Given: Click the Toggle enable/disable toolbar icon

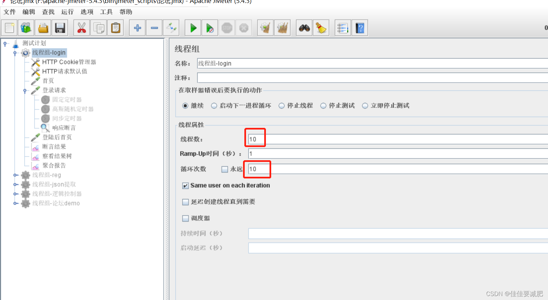Looking at the screenshot, I should (171, 28).
